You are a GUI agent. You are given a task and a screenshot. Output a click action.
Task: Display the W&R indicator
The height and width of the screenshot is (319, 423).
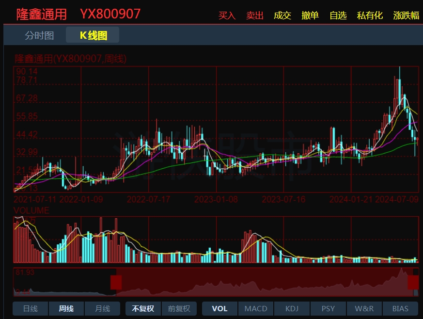tap(364, 309)
